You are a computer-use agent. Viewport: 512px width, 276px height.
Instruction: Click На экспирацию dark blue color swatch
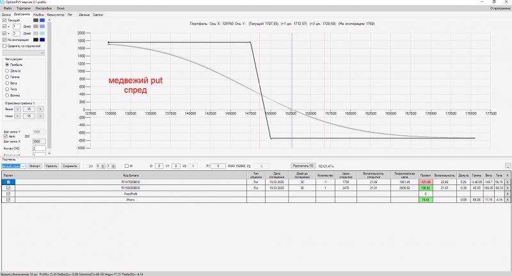coord(42,40)
